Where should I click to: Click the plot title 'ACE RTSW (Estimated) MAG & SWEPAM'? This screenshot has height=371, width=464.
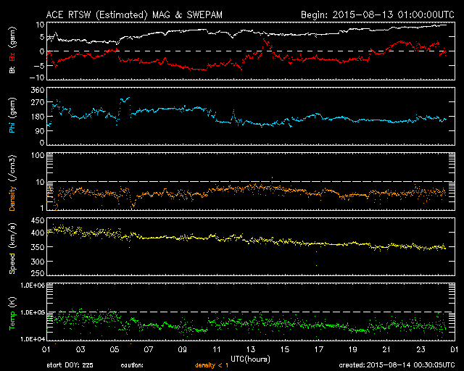(x=134, y=14)
